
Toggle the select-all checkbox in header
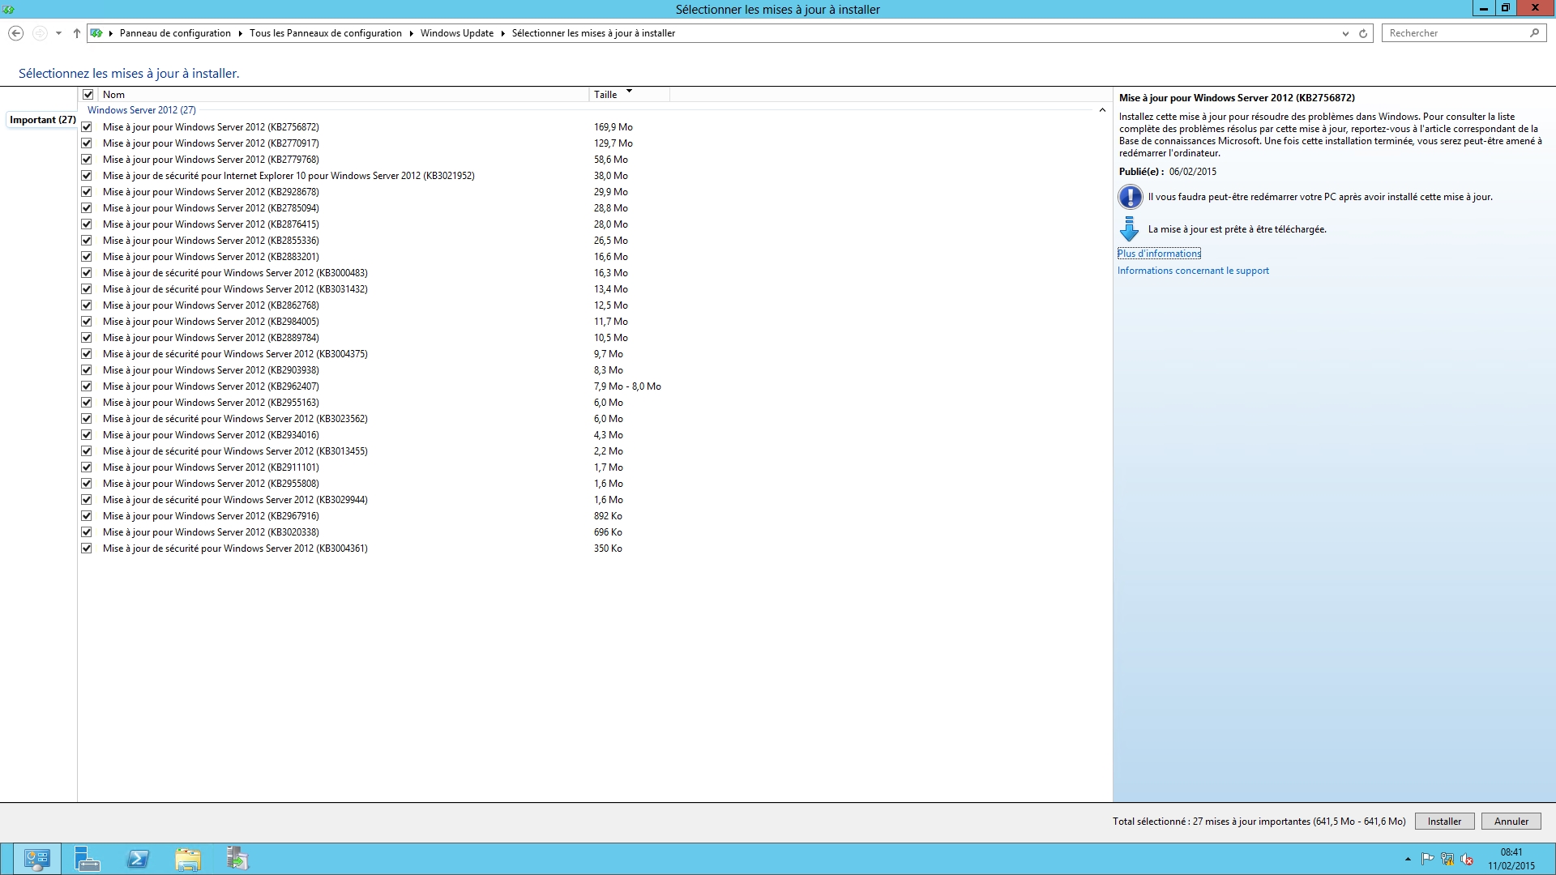[88, 95]
